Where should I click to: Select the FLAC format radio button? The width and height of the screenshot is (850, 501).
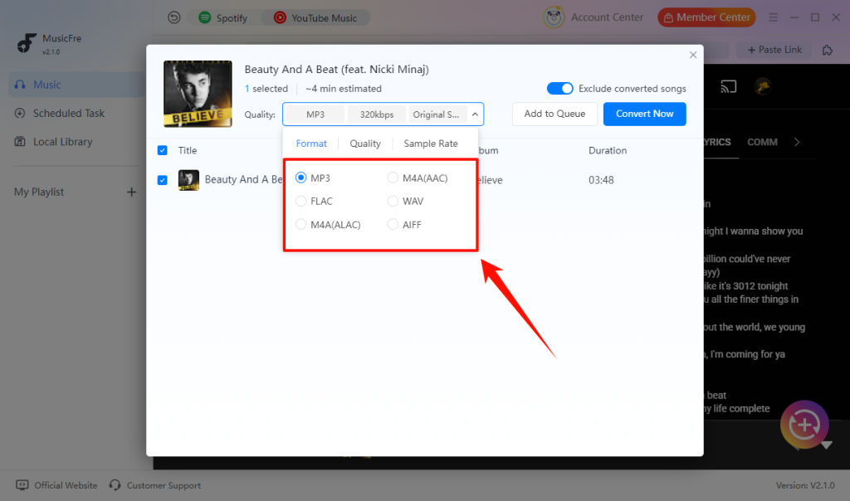300,201
